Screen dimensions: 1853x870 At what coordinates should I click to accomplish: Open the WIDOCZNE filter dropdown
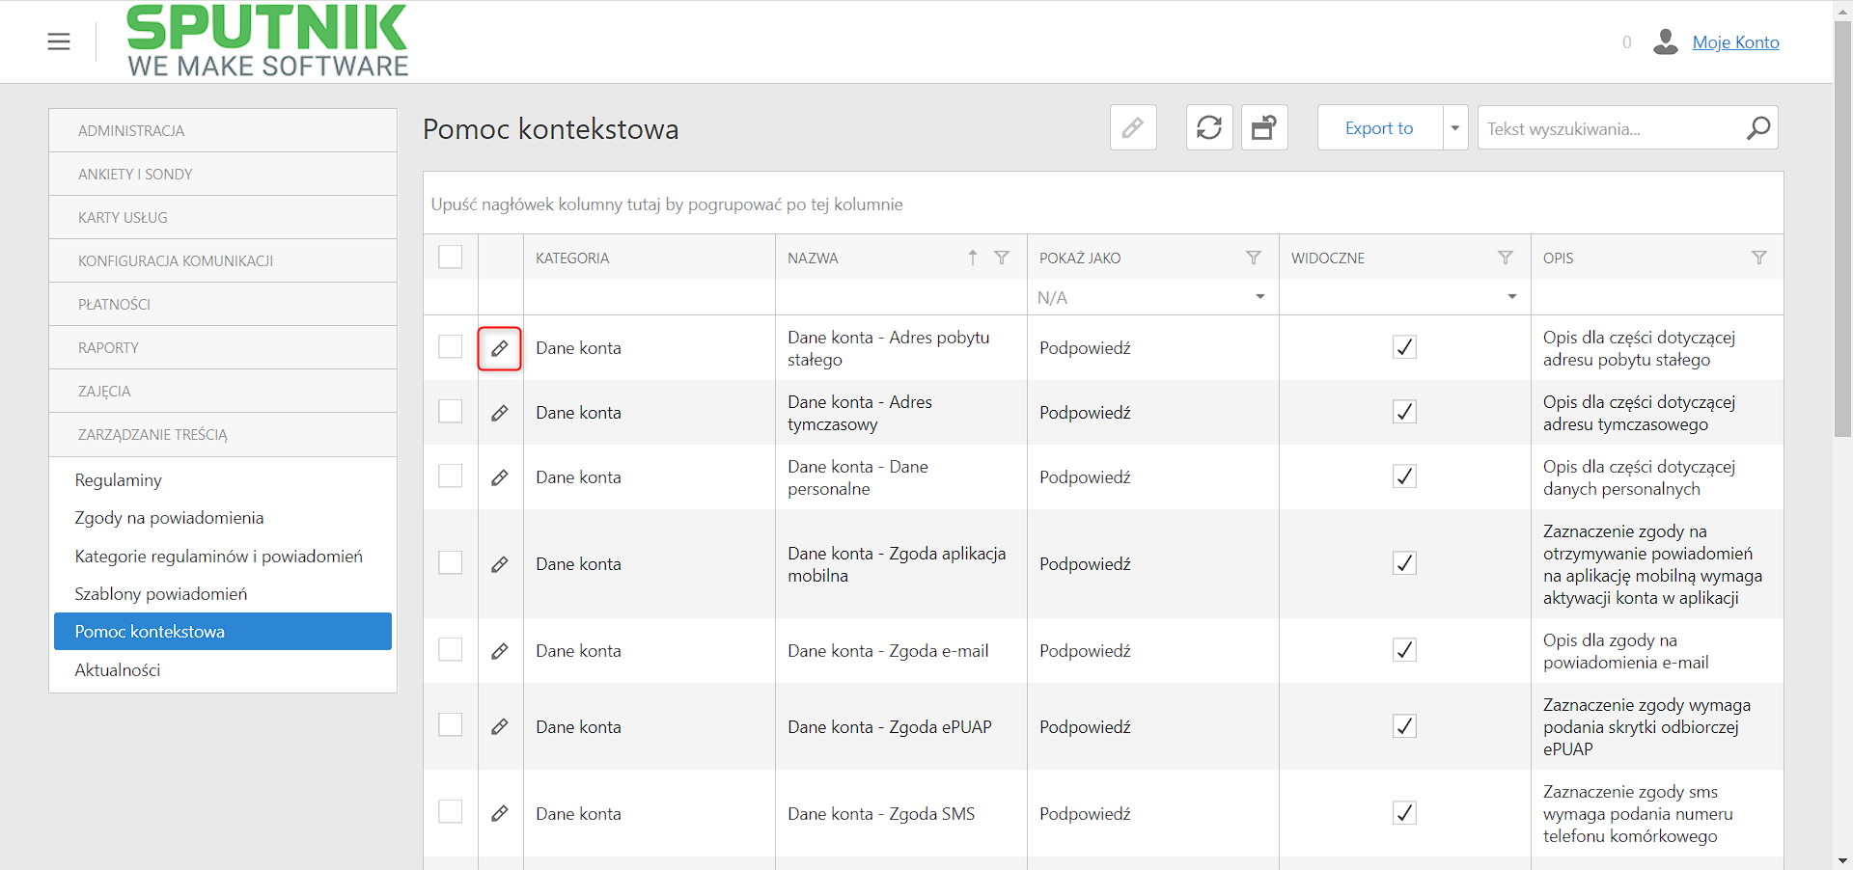tap(1404, 297)
